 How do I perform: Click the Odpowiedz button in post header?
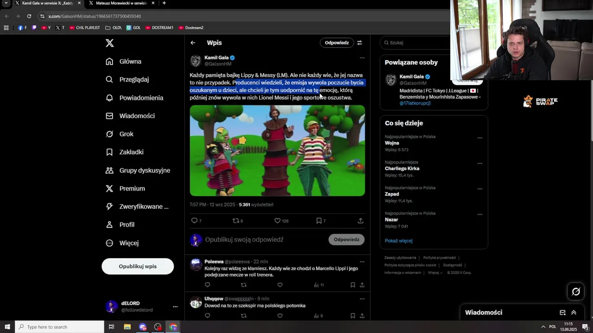(x=337, y=43)
